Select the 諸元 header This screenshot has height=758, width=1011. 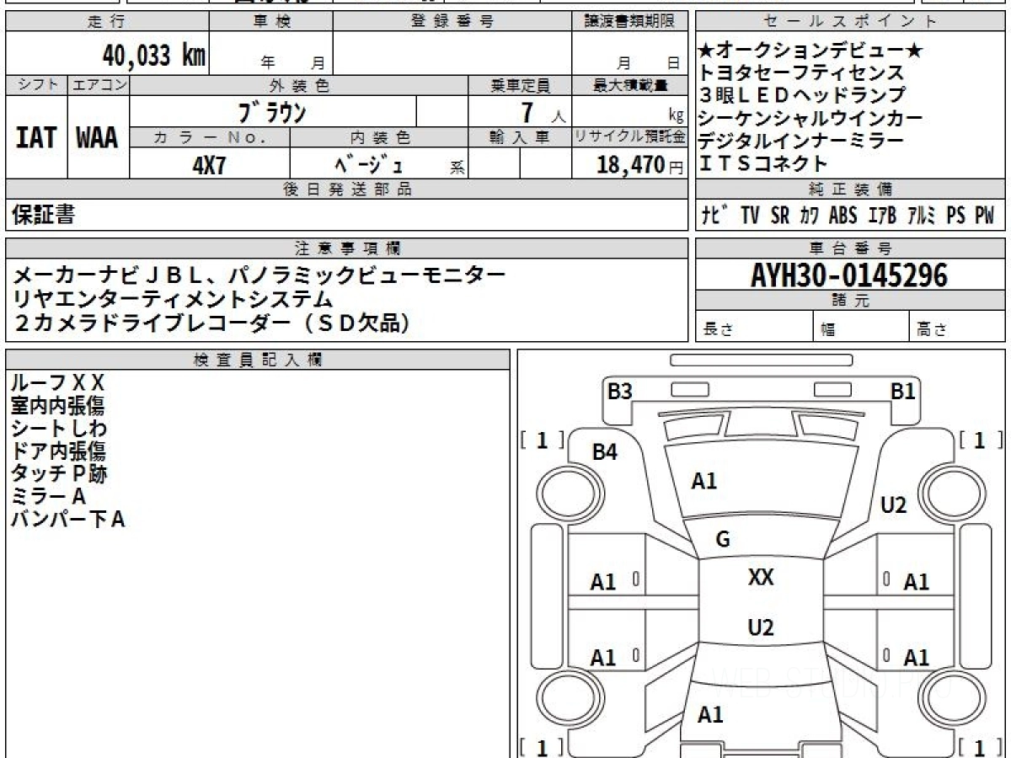tap(851, 301)
